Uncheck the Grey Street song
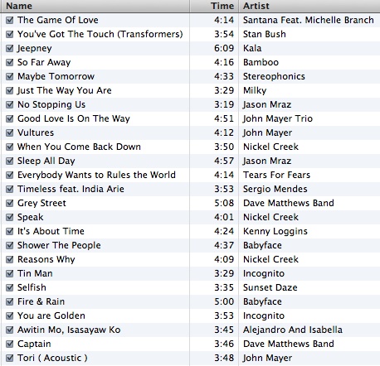Image resolution: width=380 pixels, height=366 pixels. (x=10, y=203)
